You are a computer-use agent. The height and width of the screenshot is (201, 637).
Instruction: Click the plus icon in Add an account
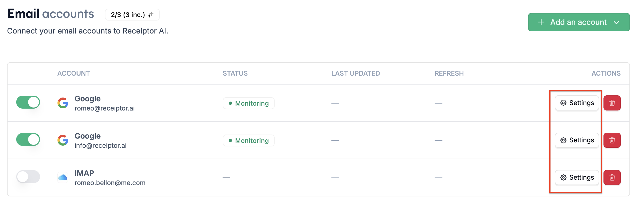[541, 22]
